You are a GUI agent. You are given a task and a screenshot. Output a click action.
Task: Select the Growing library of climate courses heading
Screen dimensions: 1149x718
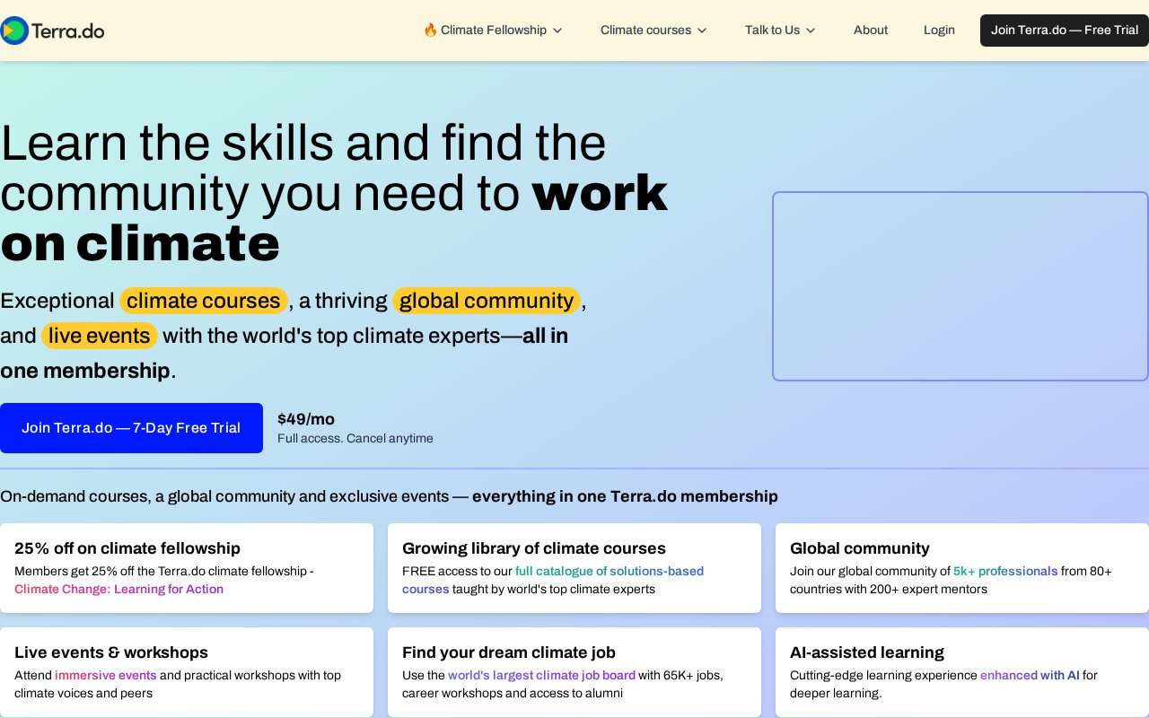pos(534,548)
